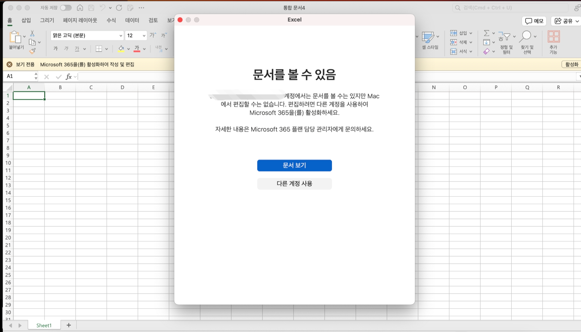Screen dimensions: 581x332
Task: Click the Bold 가 button
Action: 56,49
